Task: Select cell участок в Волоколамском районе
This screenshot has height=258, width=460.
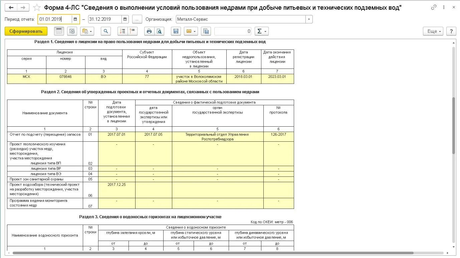Action: point(199,79)
